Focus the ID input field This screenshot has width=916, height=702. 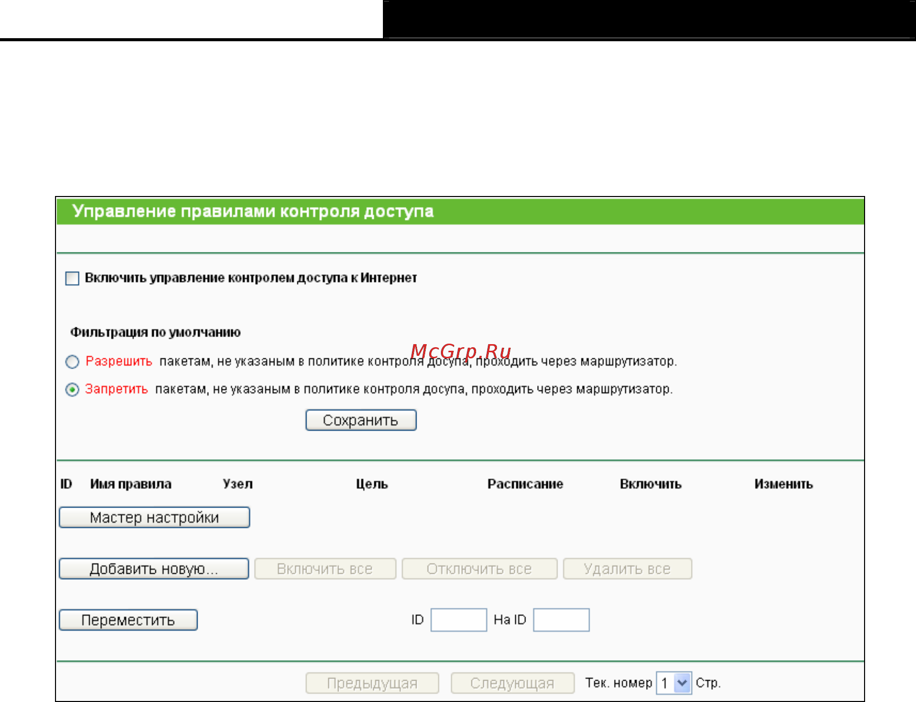[459, 620]
